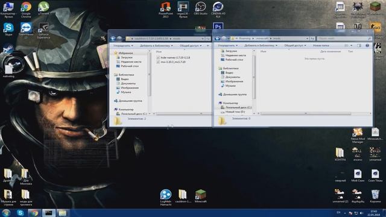Click the volume icon in system tray
The width and height of the screenshot is (386, 217).
point(361,213)
